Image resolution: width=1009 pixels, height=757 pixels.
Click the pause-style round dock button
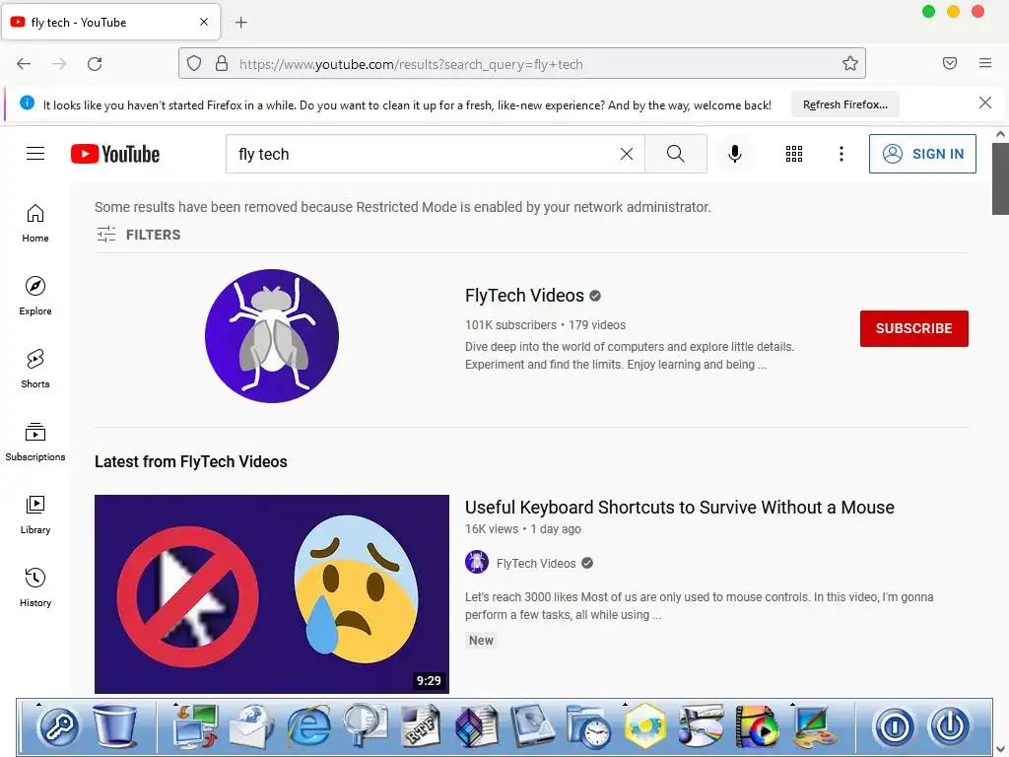[894, 727]
